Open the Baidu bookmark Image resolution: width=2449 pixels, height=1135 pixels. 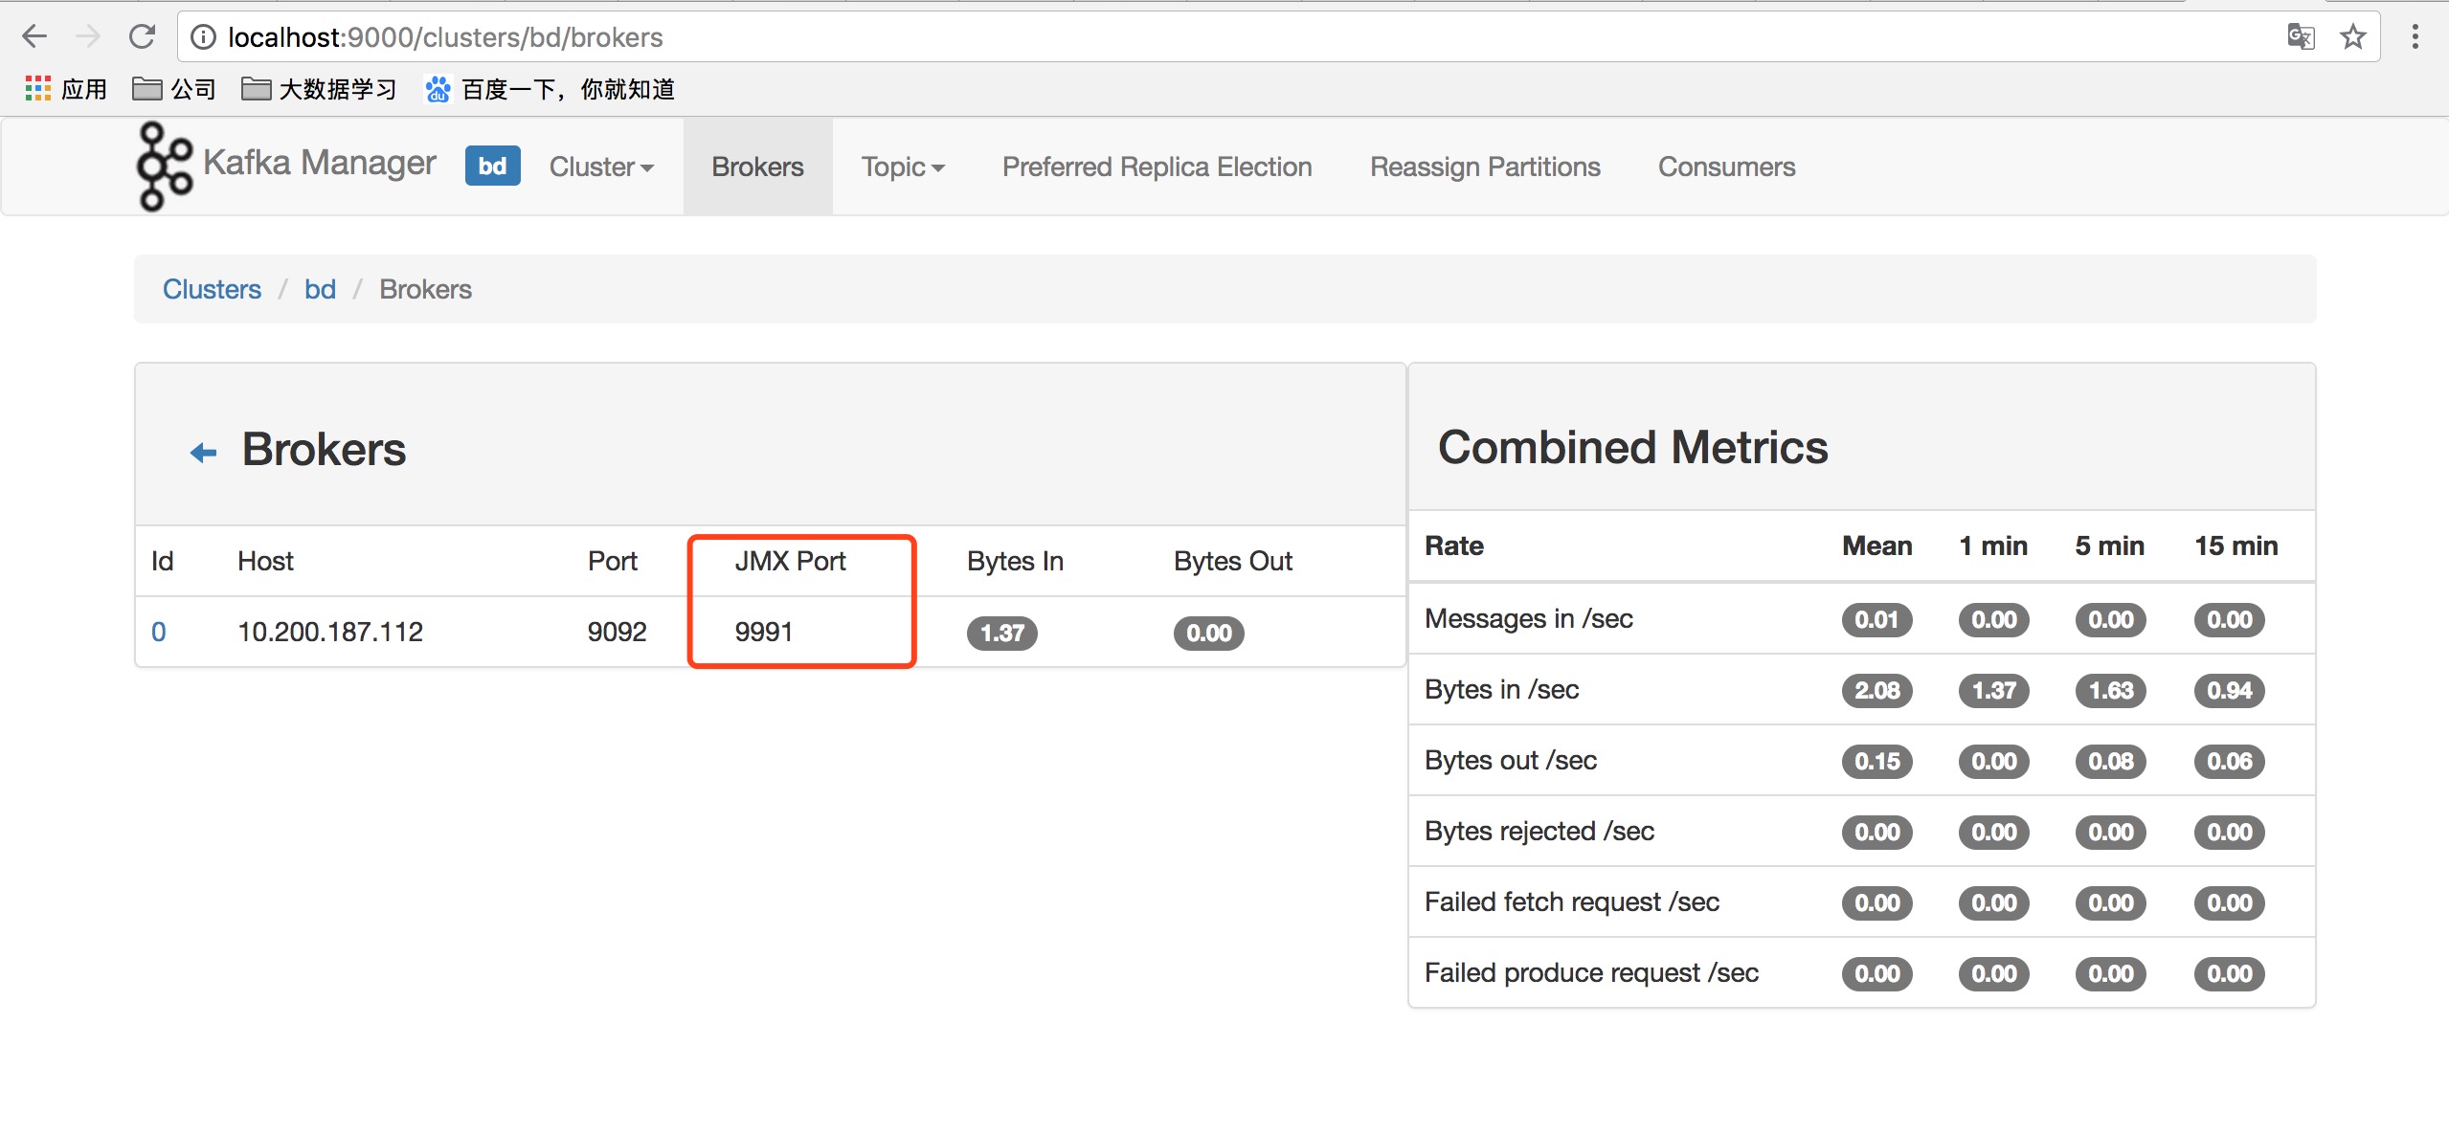point(550,89)
